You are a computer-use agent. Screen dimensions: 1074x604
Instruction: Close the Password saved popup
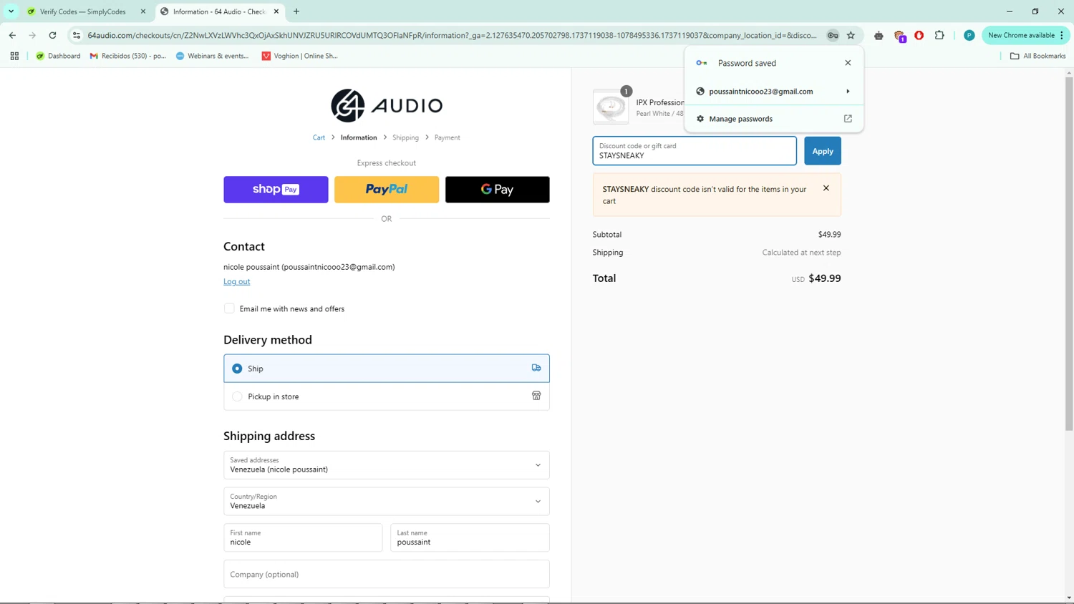click(x=848, y=63)
